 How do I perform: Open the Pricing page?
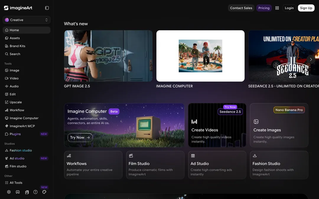pyautogui.click(x=264, y=8)
